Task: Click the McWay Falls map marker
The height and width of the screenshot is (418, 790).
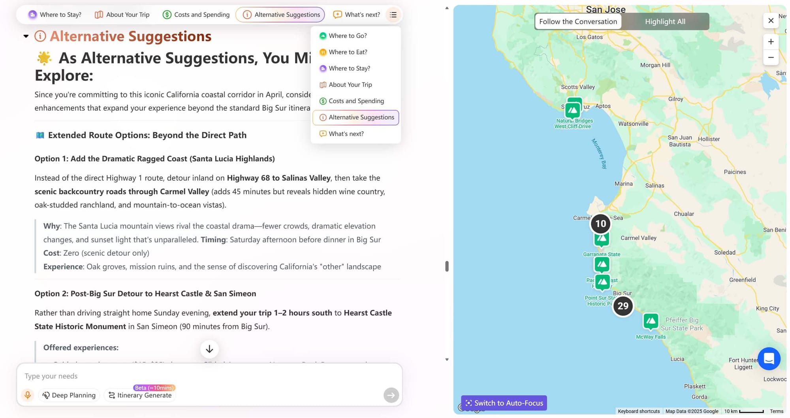Action: point(651,321)
